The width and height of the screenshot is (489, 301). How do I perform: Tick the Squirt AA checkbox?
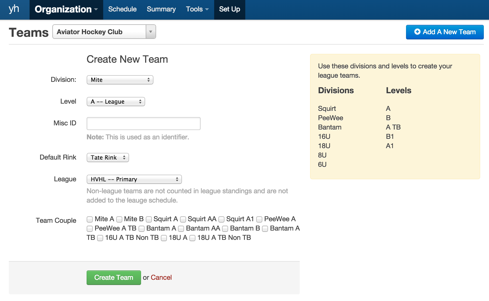click(x=183, y=219)
